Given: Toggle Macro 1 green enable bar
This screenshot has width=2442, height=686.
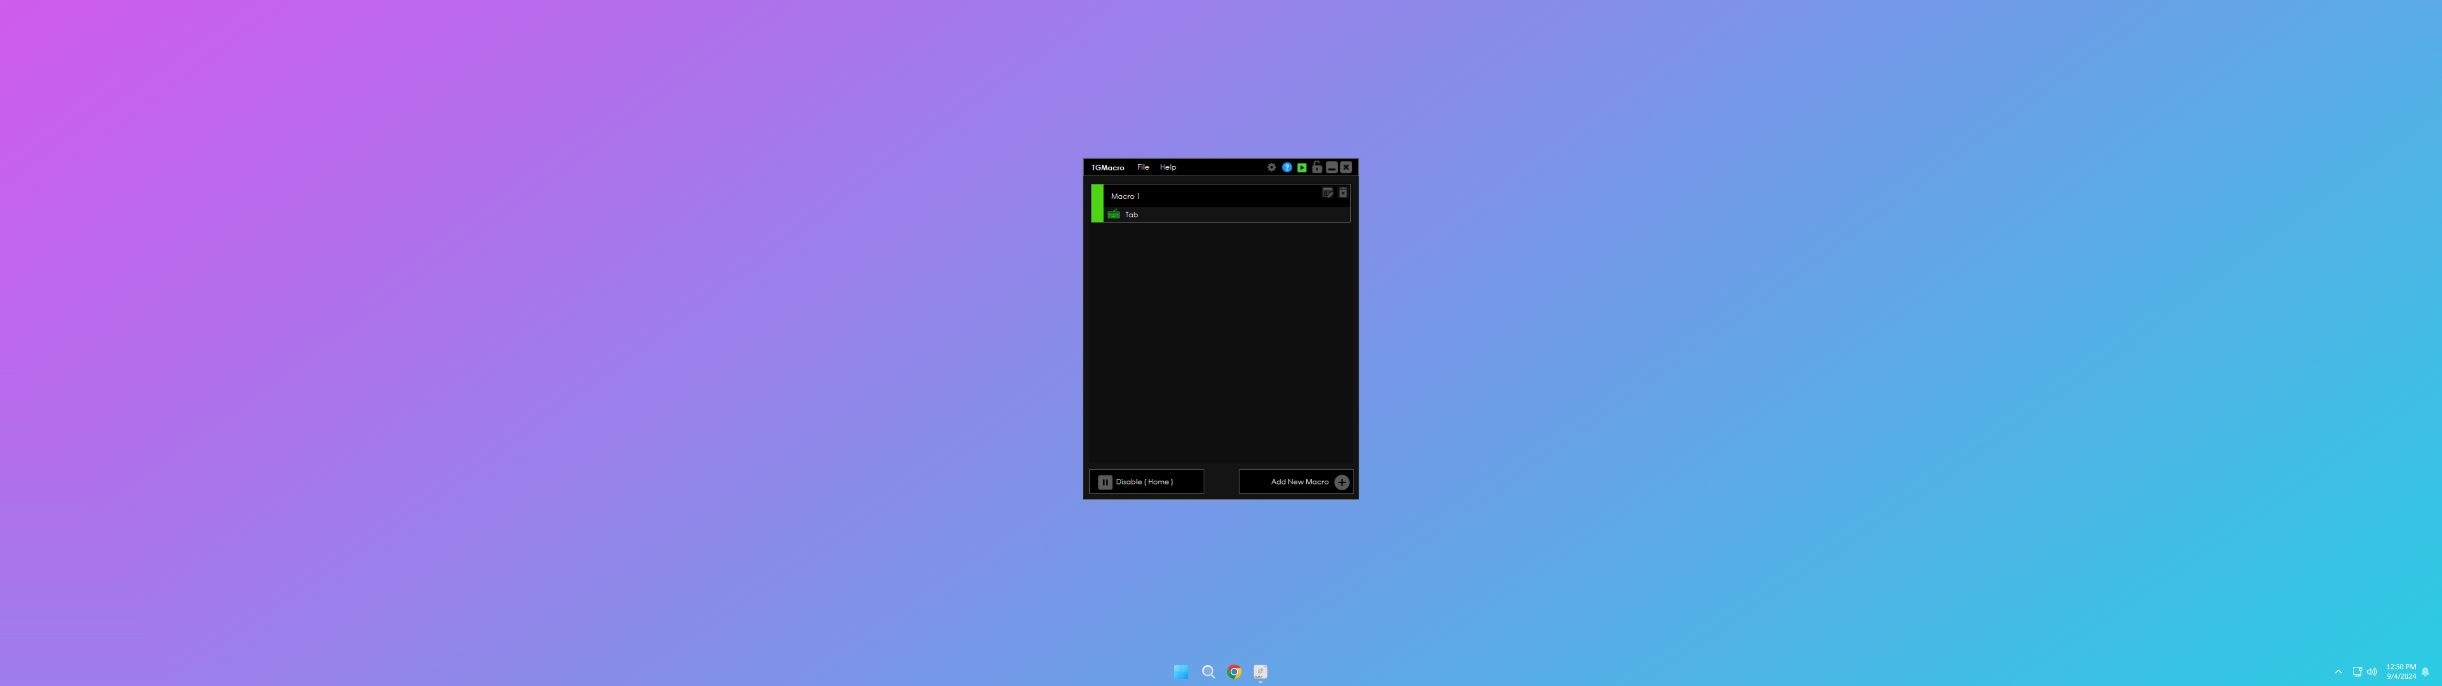Looking at the screenshot, I should [1097, 204].
